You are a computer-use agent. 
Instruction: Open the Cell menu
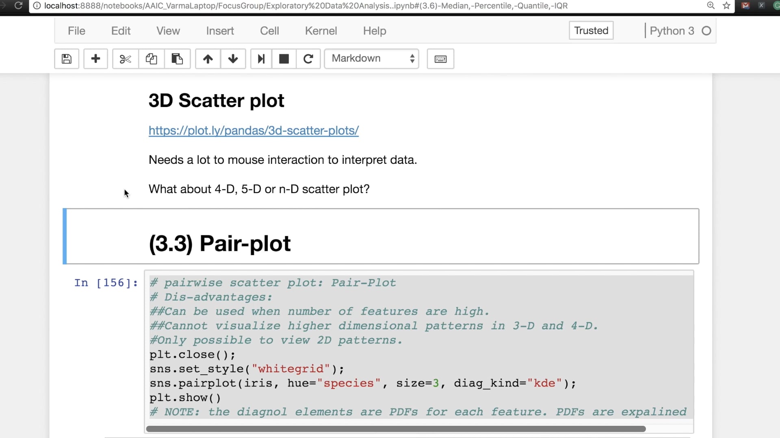pyautogui.click(x=269, y=31)
